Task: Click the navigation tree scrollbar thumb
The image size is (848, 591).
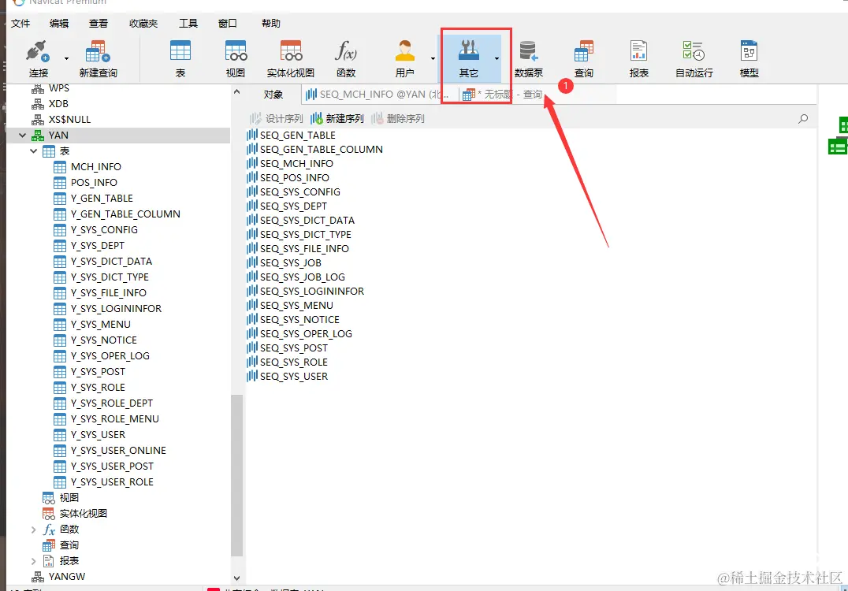Action: 236,476
